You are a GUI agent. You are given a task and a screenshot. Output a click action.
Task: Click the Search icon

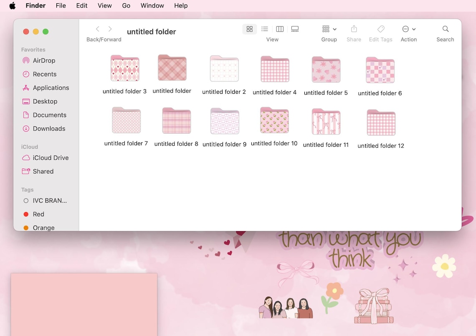click(x=445, y=29)
